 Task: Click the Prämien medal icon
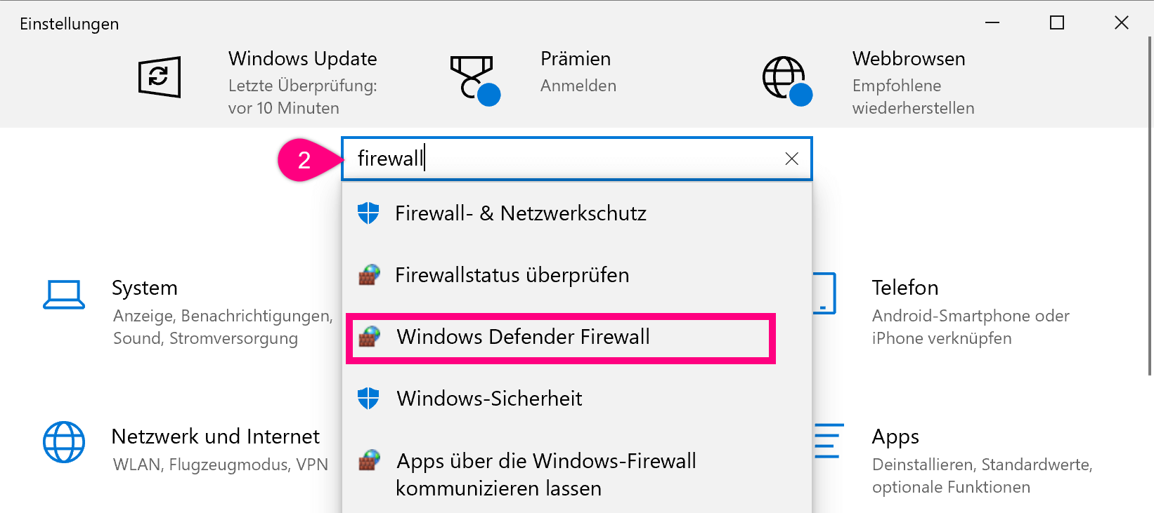(x=473, y=79)
